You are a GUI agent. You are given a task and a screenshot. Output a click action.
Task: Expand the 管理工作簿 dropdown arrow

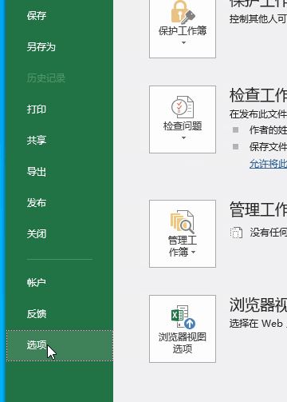pyautogui.click(x=194, y=252)
